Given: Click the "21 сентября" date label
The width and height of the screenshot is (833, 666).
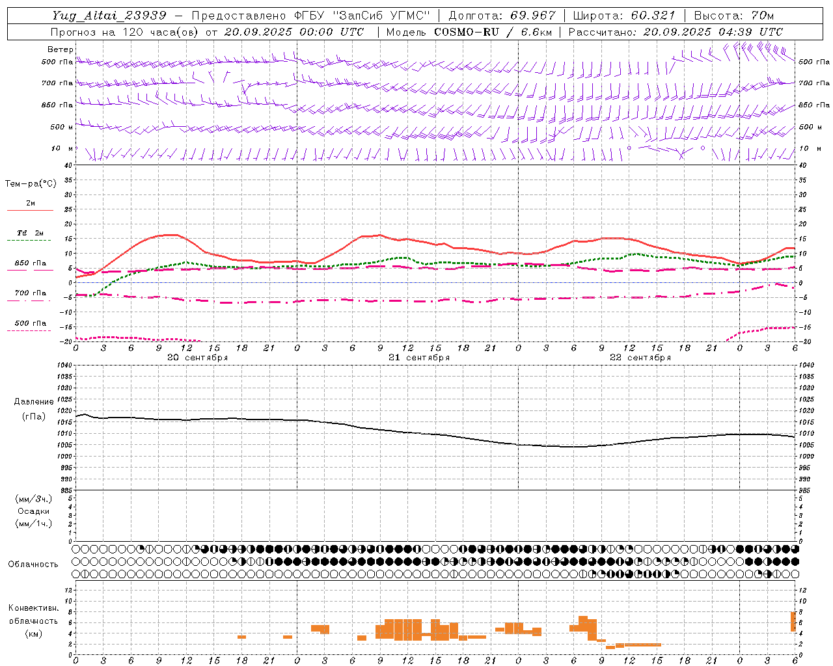Looking at the screenshot, I should pos(418,358).
